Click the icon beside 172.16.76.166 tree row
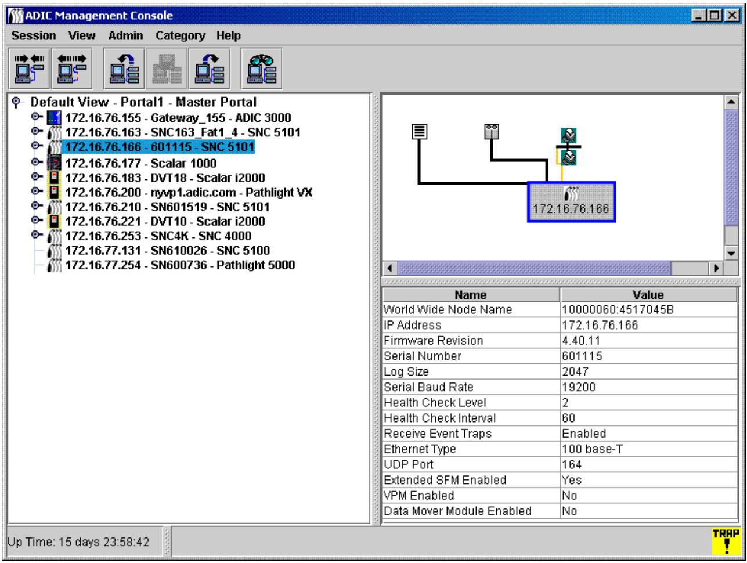The width and height of the screenshot is (747, 563). click(x=53, y=147)
